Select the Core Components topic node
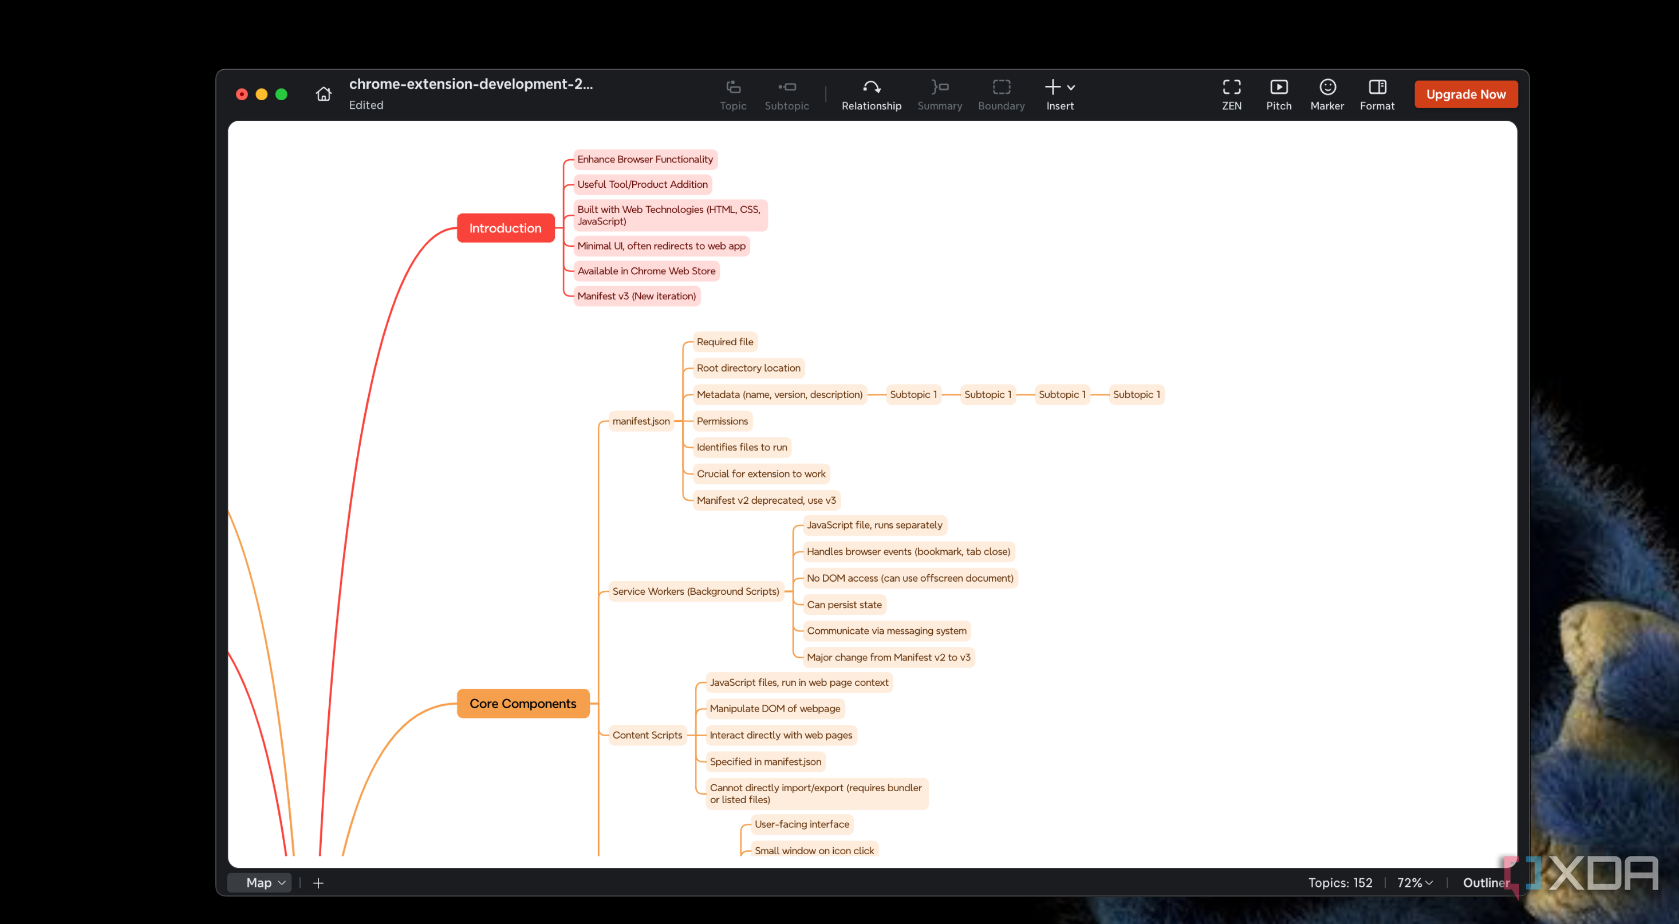Screen dimensions: 1679x924 coord(523,703)
